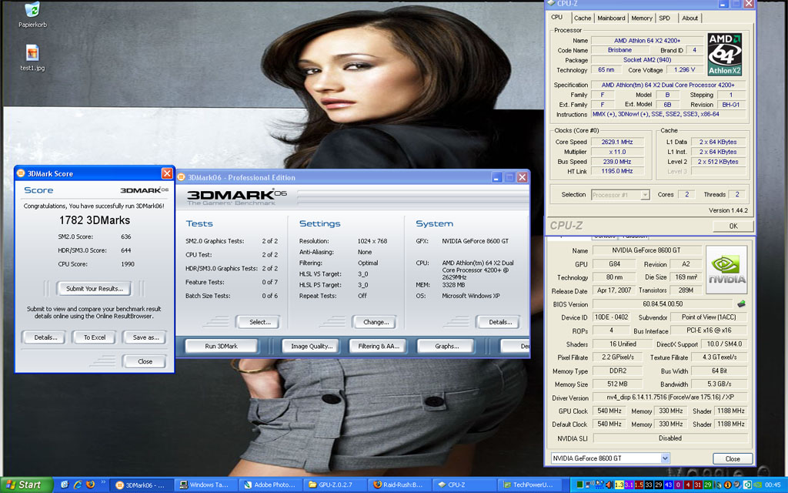Switch to 3DMark06 taskbar button
The width and height of the screenshot is (788, 493).
pos(142,485)
